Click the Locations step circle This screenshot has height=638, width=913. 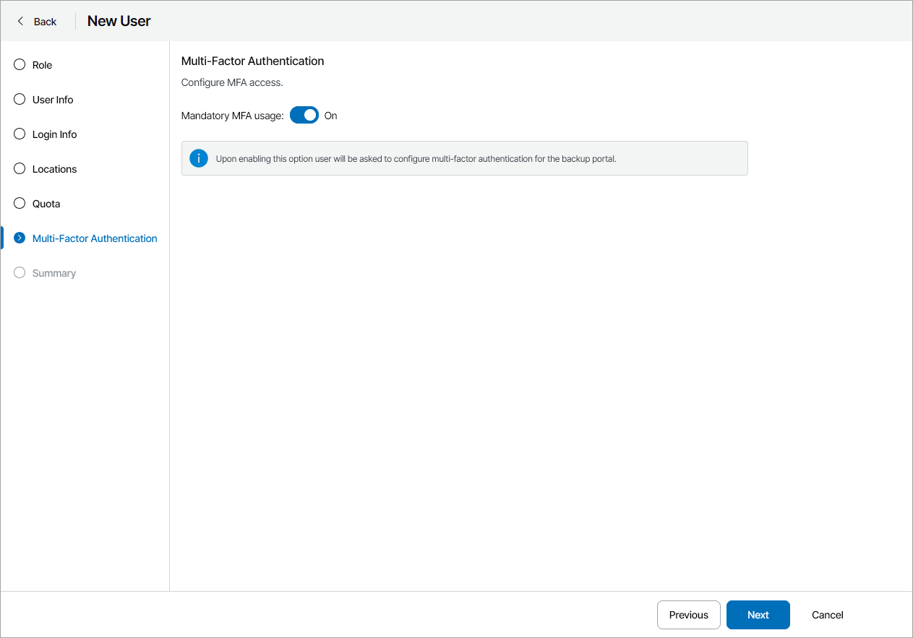[x=19, y=168]
